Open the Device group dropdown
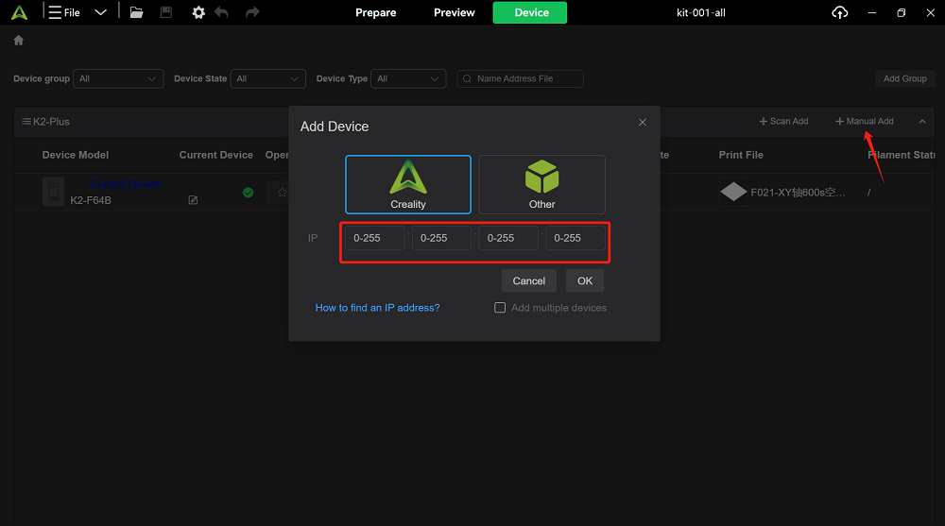 tap(118, 79)
